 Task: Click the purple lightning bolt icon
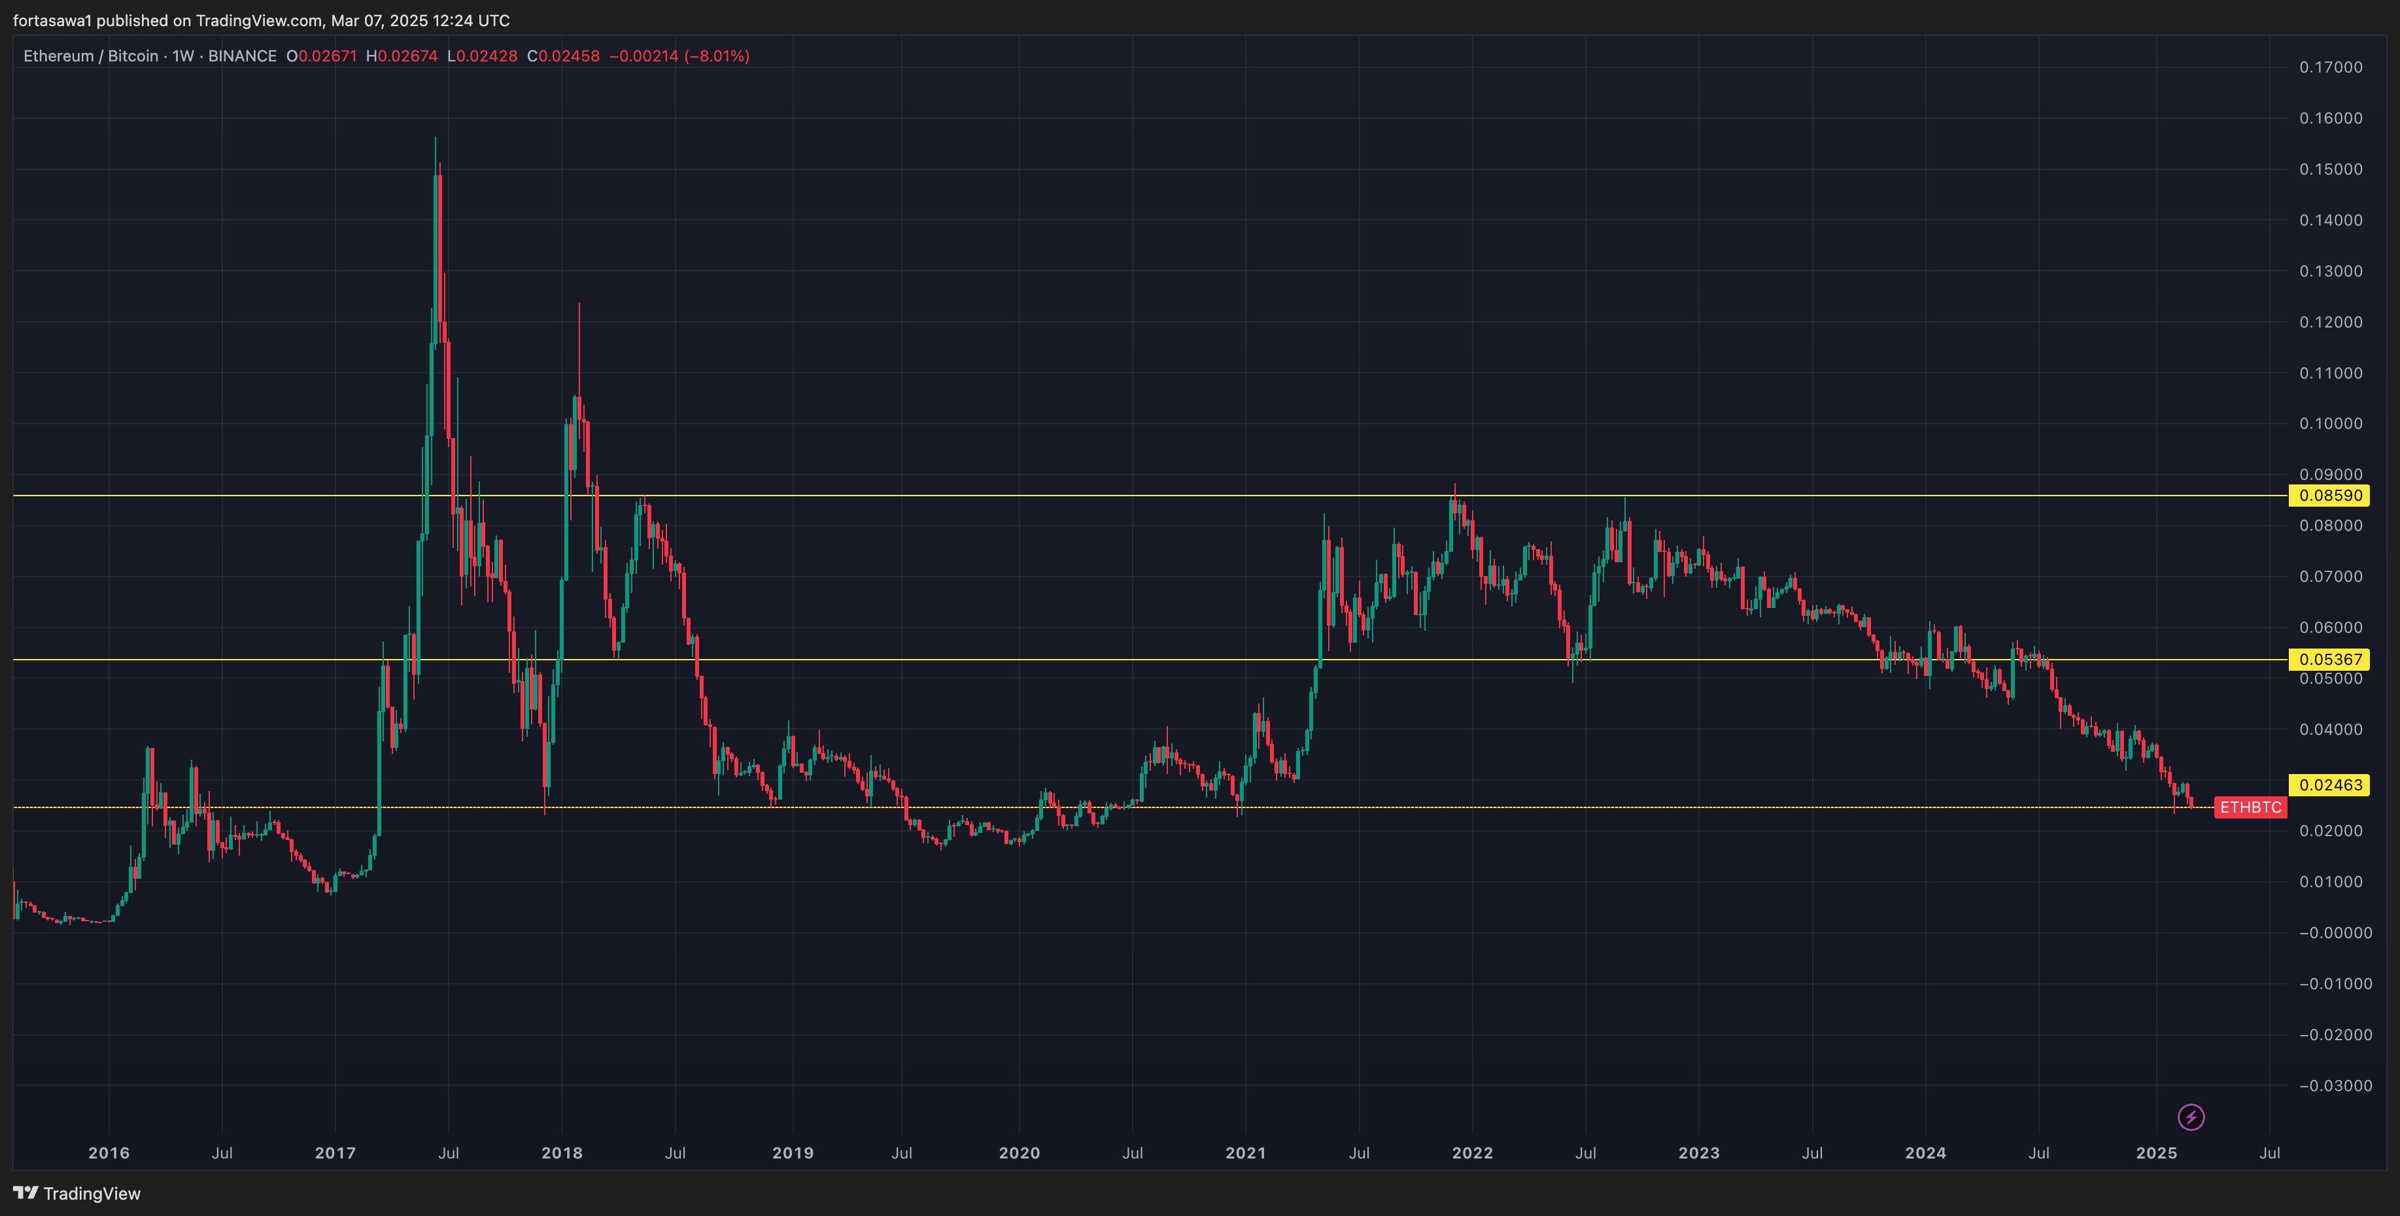click(x=2190, y=1117)
